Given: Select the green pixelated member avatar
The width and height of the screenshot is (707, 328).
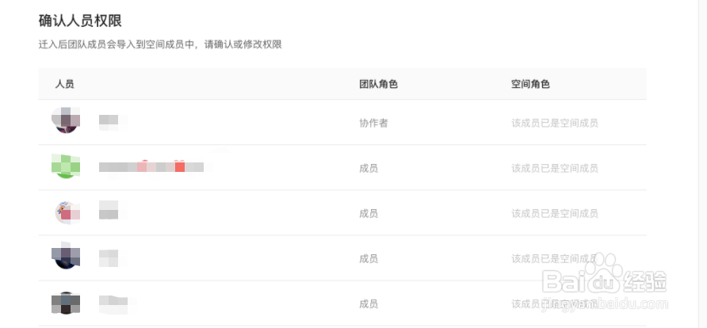Looking at the screenshot, I should tap(66, 166).
